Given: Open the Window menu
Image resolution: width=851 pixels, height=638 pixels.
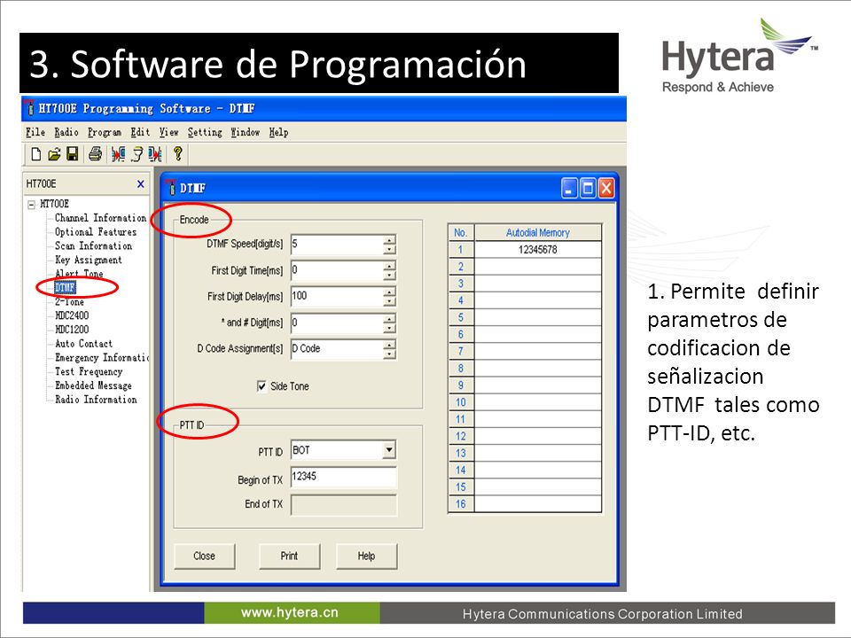Looking at the screenshot, I should click(x=245, y=132).
